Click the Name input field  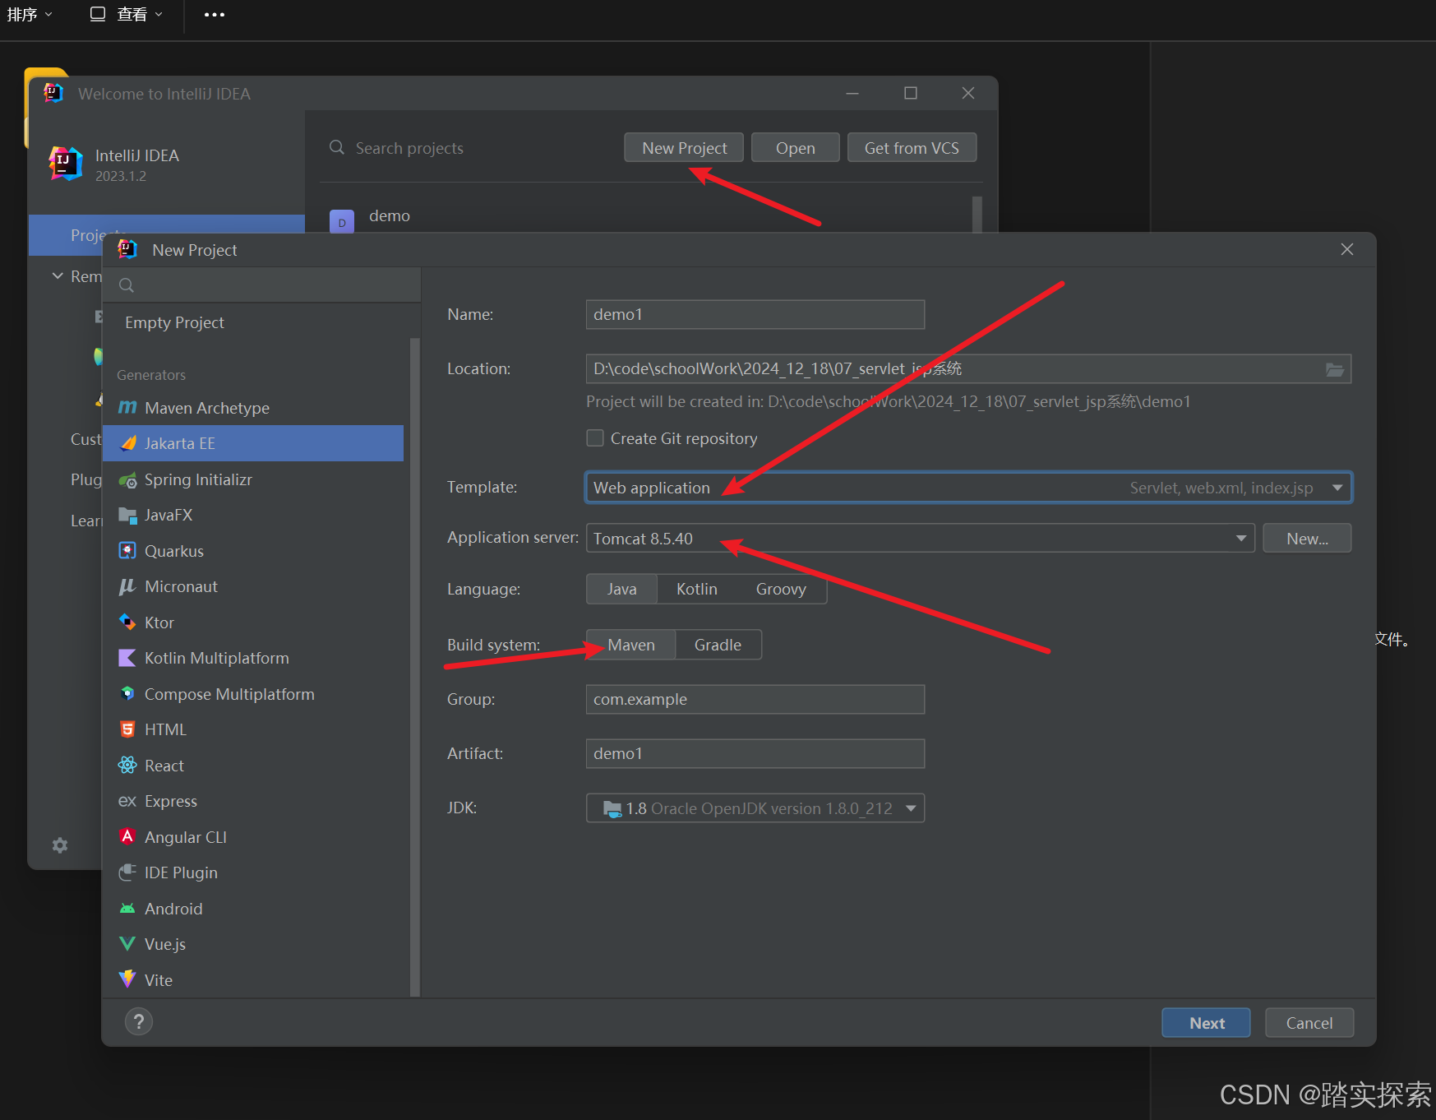point(755,314)
